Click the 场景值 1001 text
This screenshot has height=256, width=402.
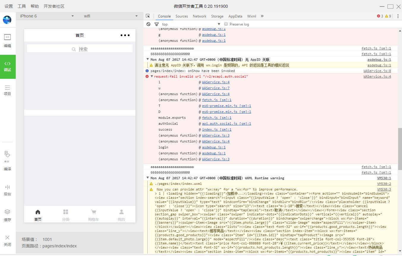[x=37, y=239]
